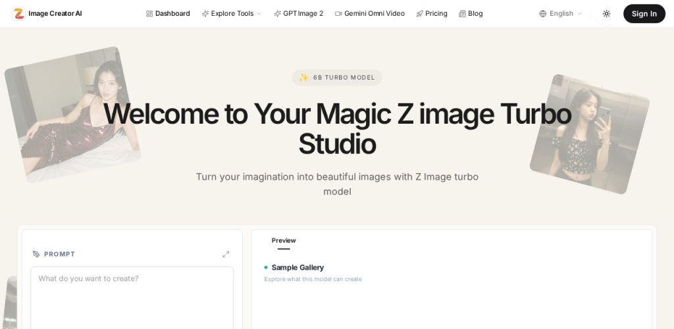This screenshot has height=329, width=674.
Task: Click the Pricing rocket icon
Action: coord(420,14)
